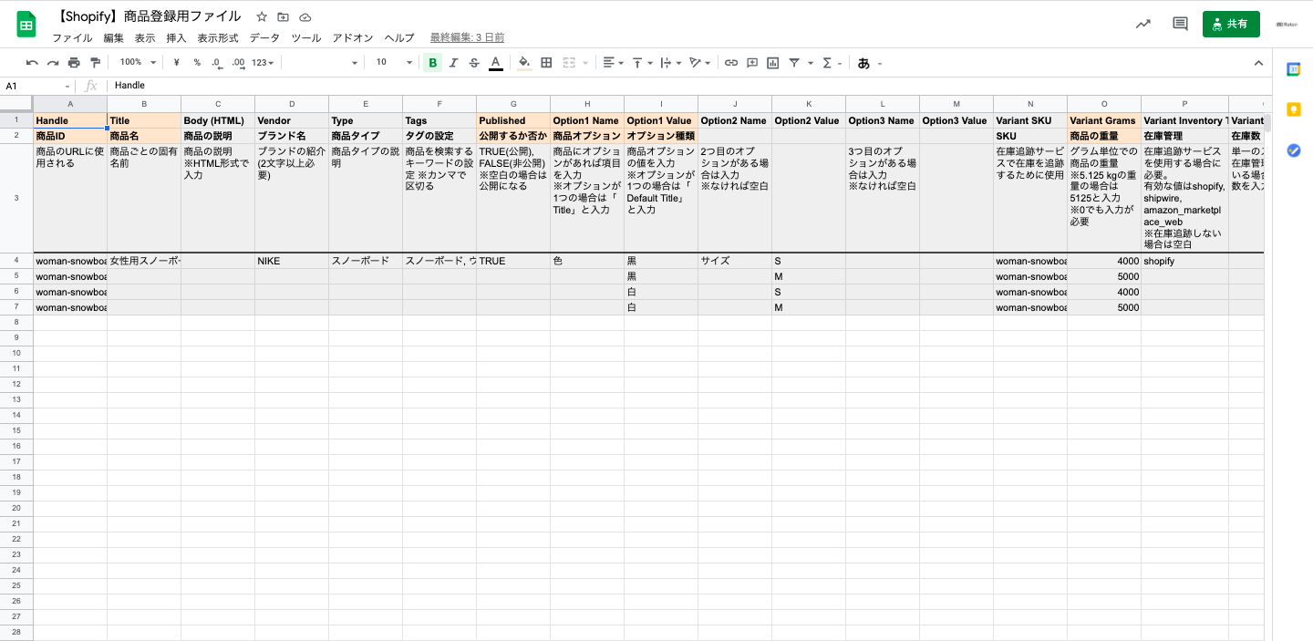Open the input tools あ button
The image size is (1313, 641).
[x=863, y=63]
